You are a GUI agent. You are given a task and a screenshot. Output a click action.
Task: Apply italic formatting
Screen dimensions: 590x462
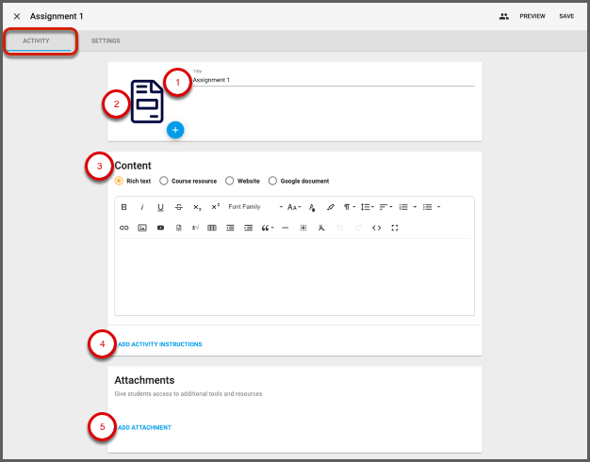(142, 207)
